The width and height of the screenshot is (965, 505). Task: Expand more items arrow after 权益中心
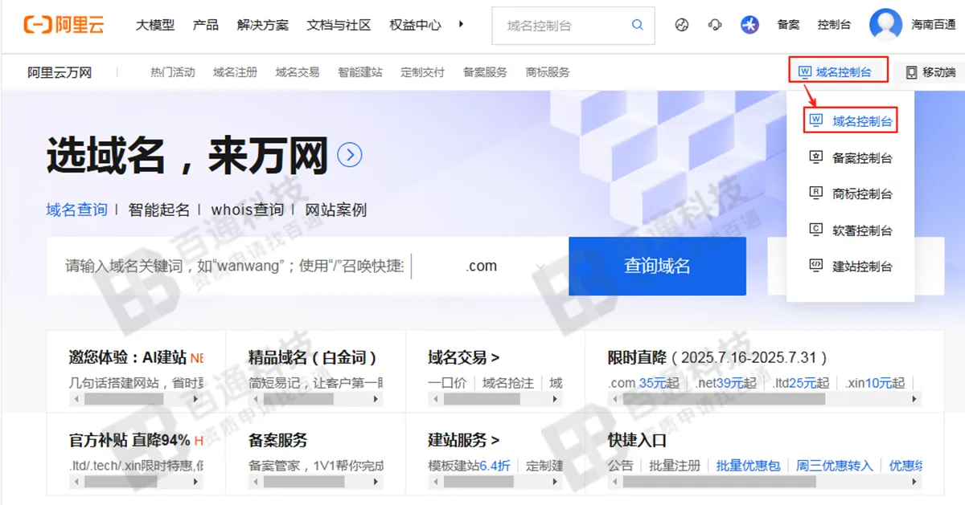(461, 24)
